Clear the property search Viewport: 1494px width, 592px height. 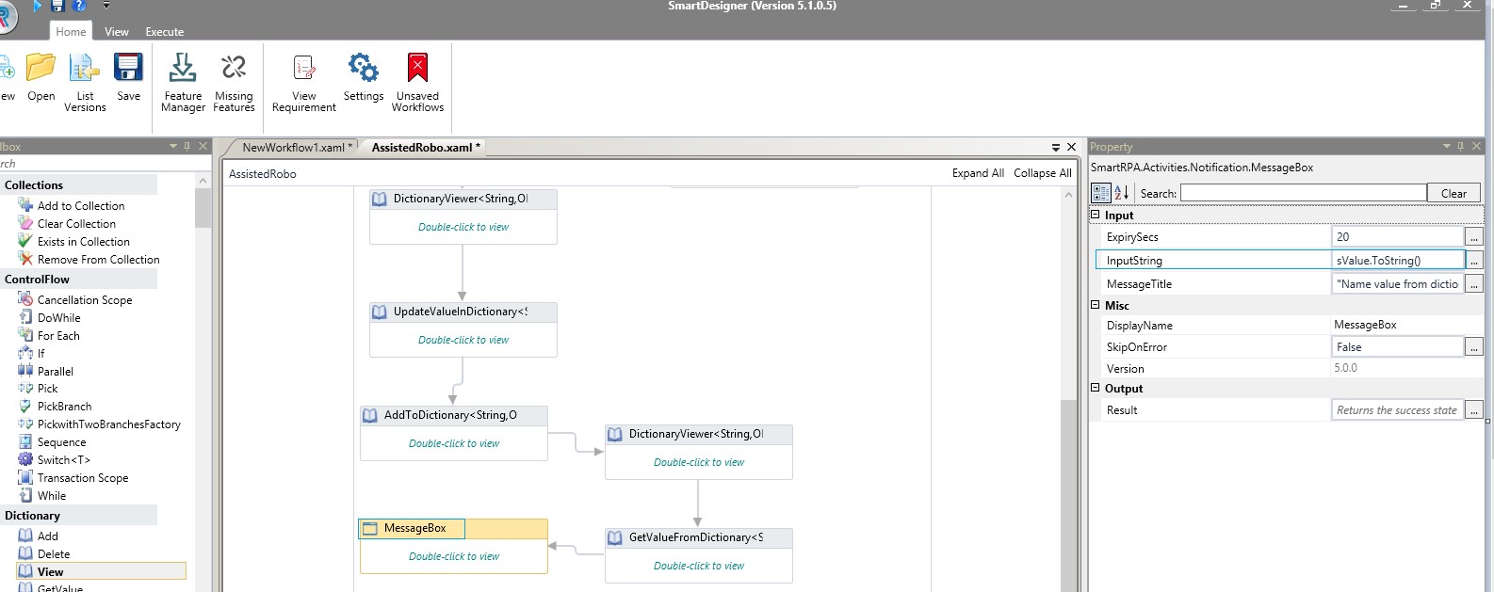(1453, 193)
